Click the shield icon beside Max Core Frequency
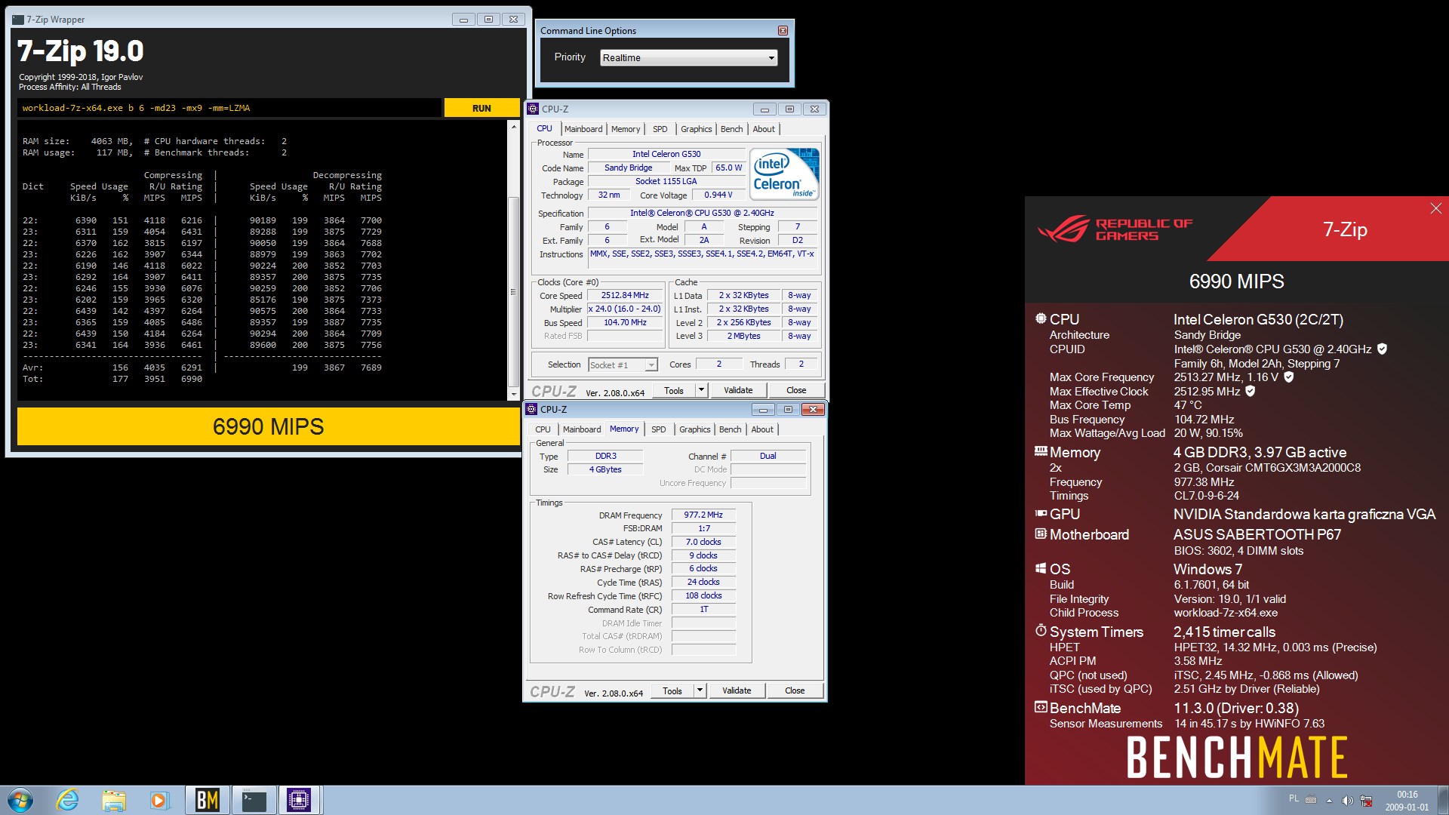The width and height of the screenshot is (1449, 815). pos(1289,377)
